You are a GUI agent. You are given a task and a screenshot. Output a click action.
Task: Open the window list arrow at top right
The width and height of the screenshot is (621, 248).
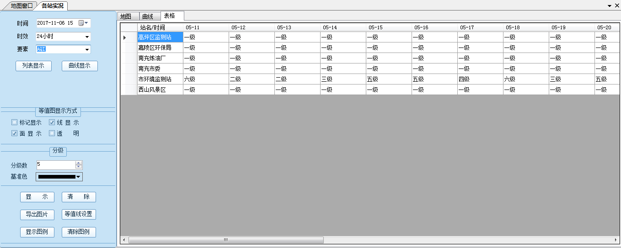click(x=610, y=6)
